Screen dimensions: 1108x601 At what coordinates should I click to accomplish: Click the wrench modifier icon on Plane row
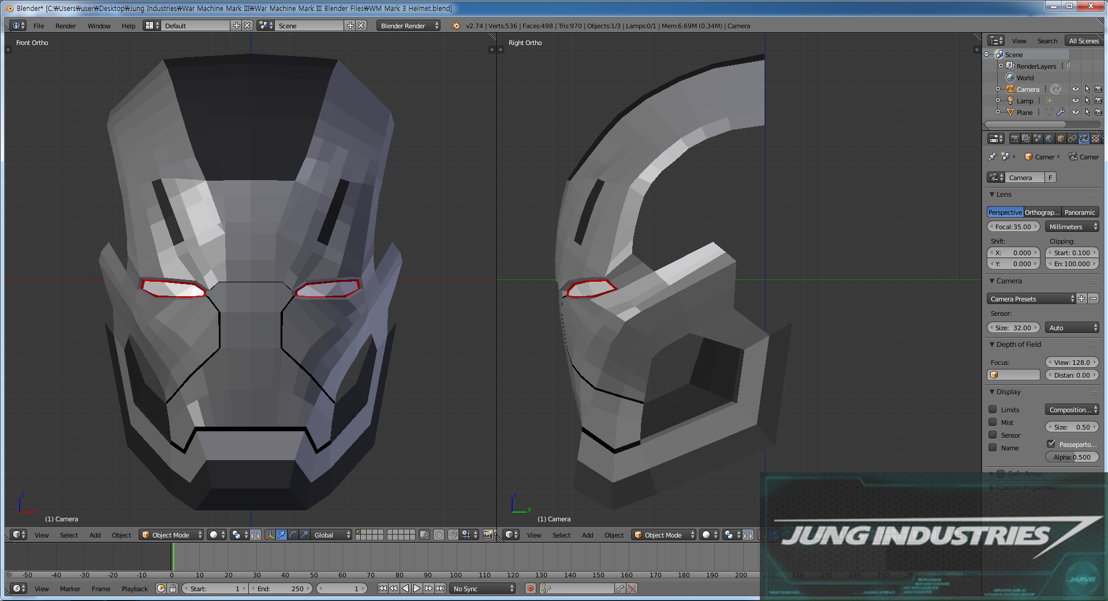click(1061, 112)
